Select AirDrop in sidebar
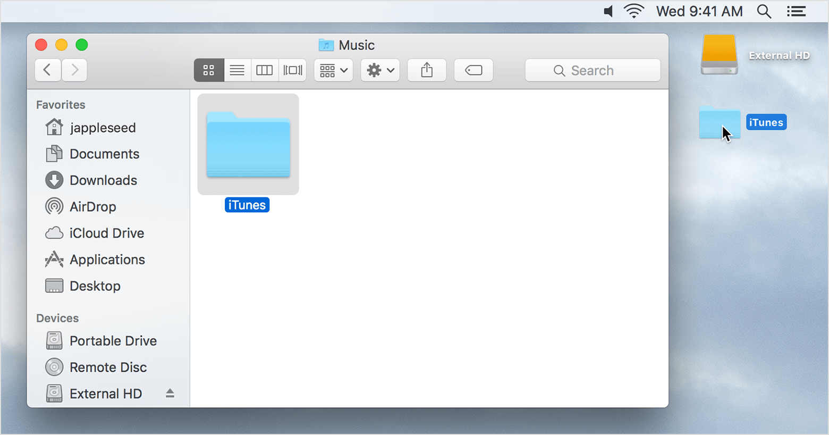This screenshot has width=829, height=435. pyautogui.click(x=81, y=207)
